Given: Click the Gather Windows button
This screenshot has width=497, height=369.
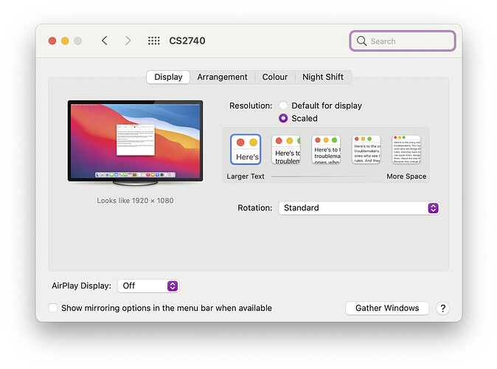Looking at the screenshot, I should [387, 308].
